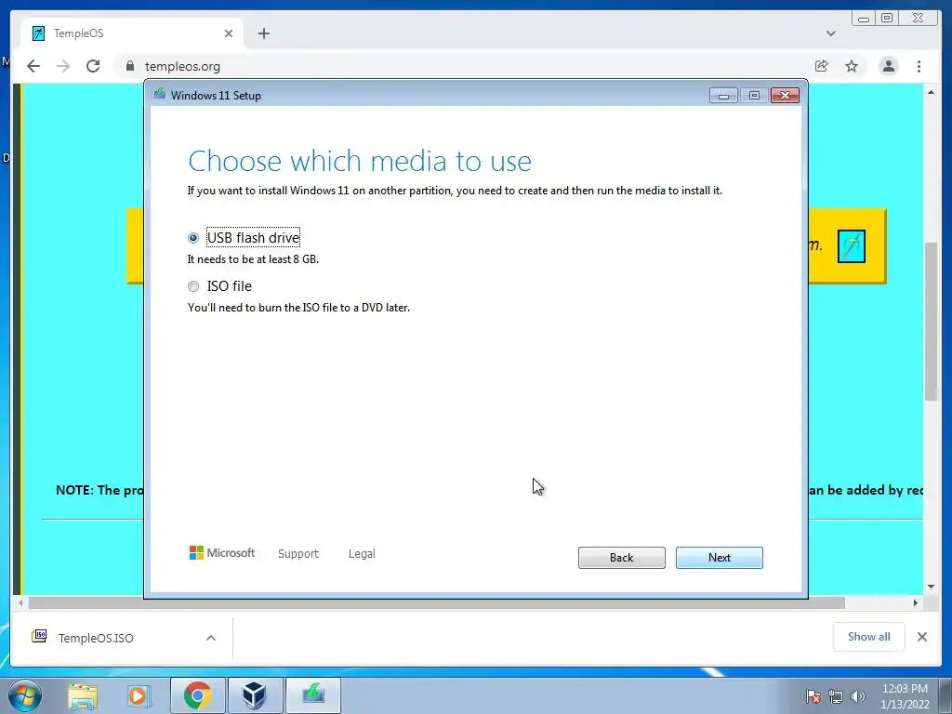This screenshot has height=714, width=952.
Task: Click the page scroll-up arrow
Action: (x=931, y=92)
